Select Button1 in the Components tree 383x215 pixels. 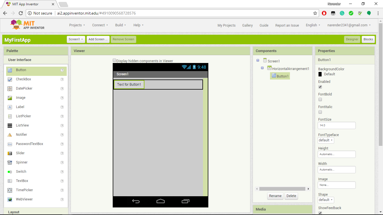[x=280, y=76]
